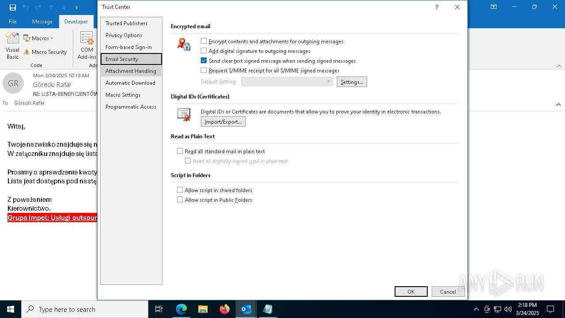565x318 pixels.
Task: Click Macro Security warning icon button
Action: pos(45,52)
